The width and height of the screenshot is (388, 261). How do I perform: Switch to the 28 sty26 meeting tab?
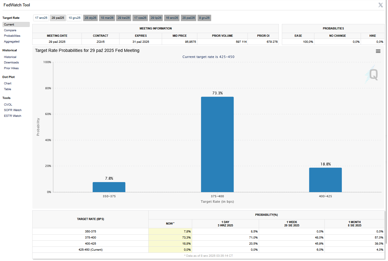[91, 18]
